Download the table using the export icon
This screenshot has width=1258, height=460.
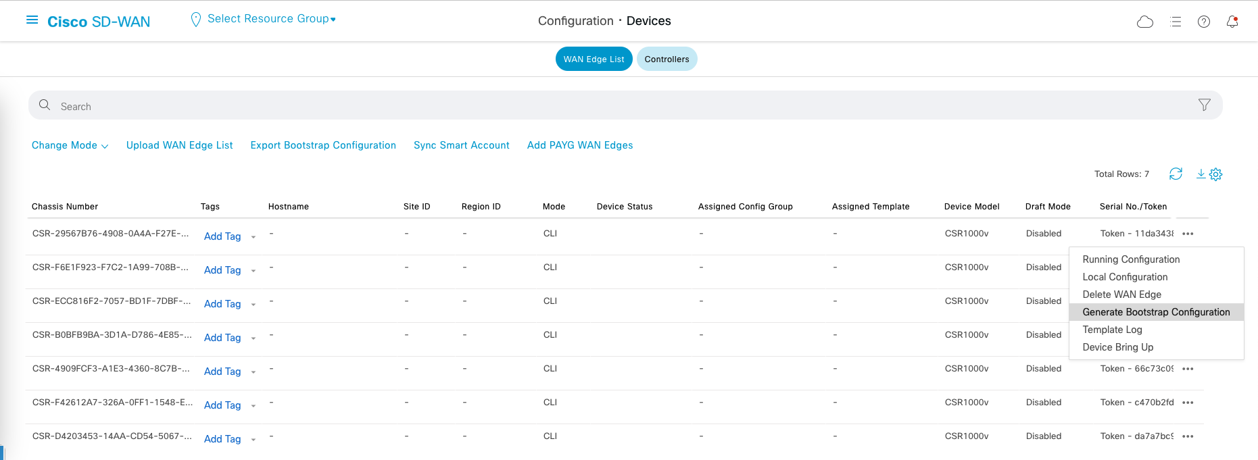coord(1201,174)
